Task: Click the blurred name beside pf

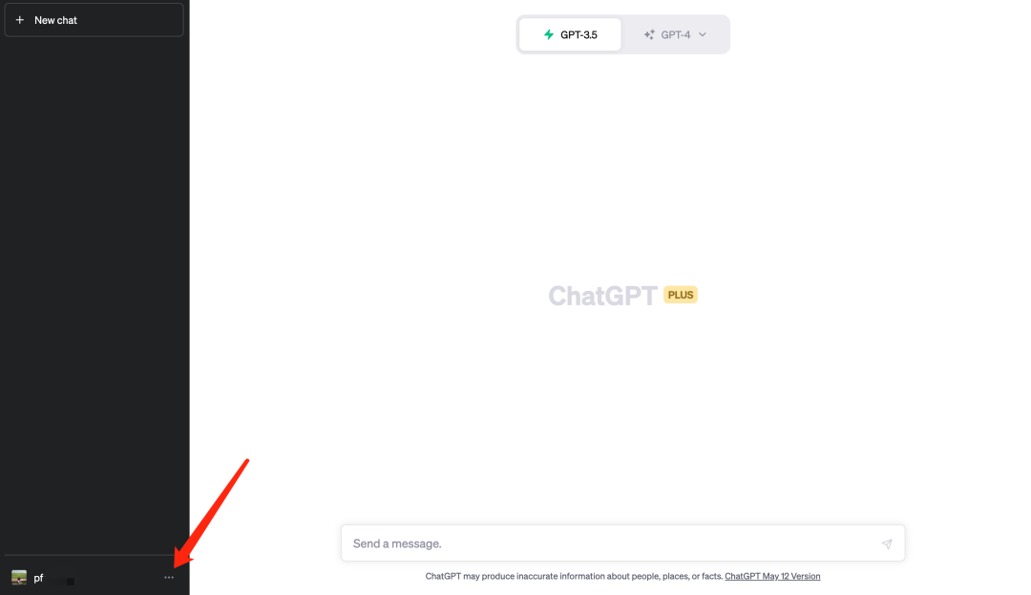Action: (61, 581)
